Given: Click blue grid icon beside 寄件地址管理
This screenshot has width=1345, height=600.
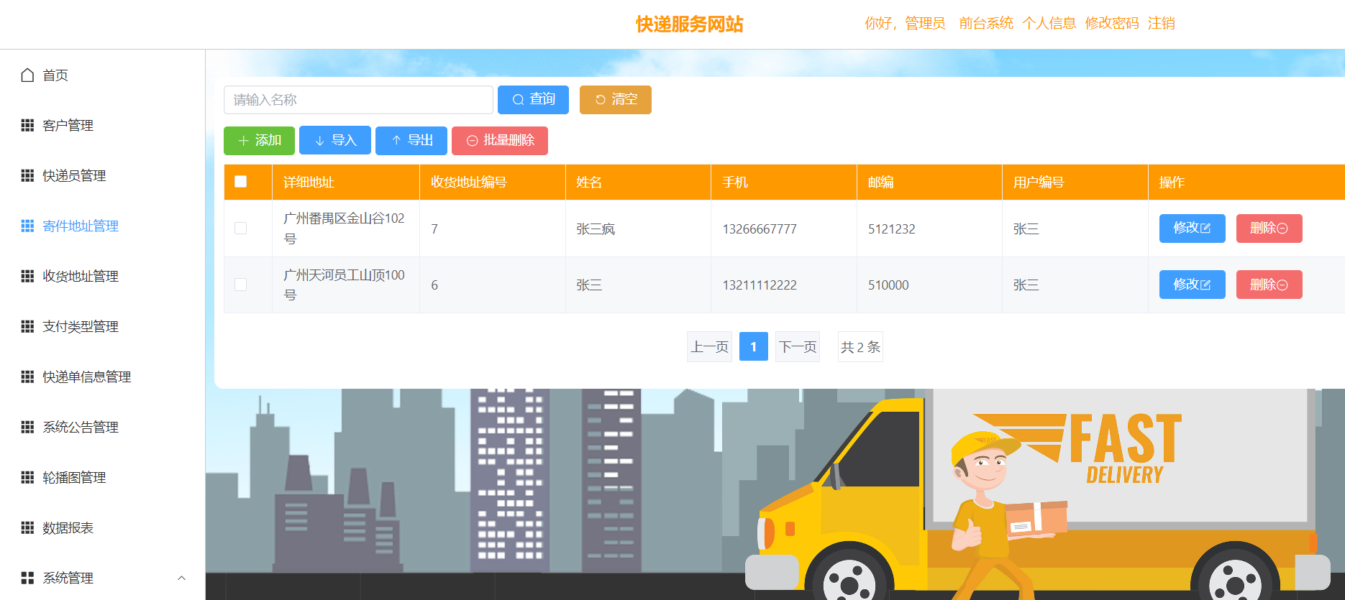Looking at the screenshot, I should (27, 226).
